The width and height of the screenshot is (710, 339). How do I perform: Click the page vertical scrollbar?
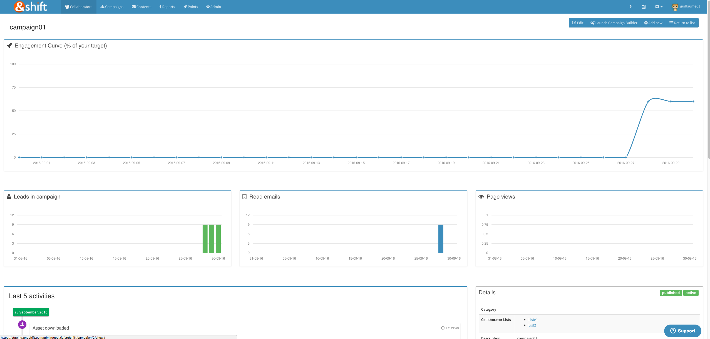click(x=709, y=79)
